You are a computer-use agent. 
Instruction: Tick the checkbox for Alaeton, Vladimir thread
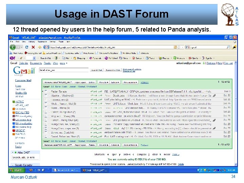[46, 95]
